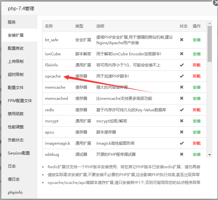Uninstall the redis extension

click(x=197, y=110)
